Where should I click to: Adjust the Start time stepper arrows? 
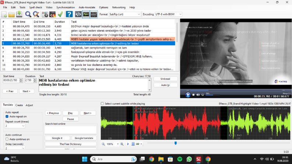(x=21, y=80)
